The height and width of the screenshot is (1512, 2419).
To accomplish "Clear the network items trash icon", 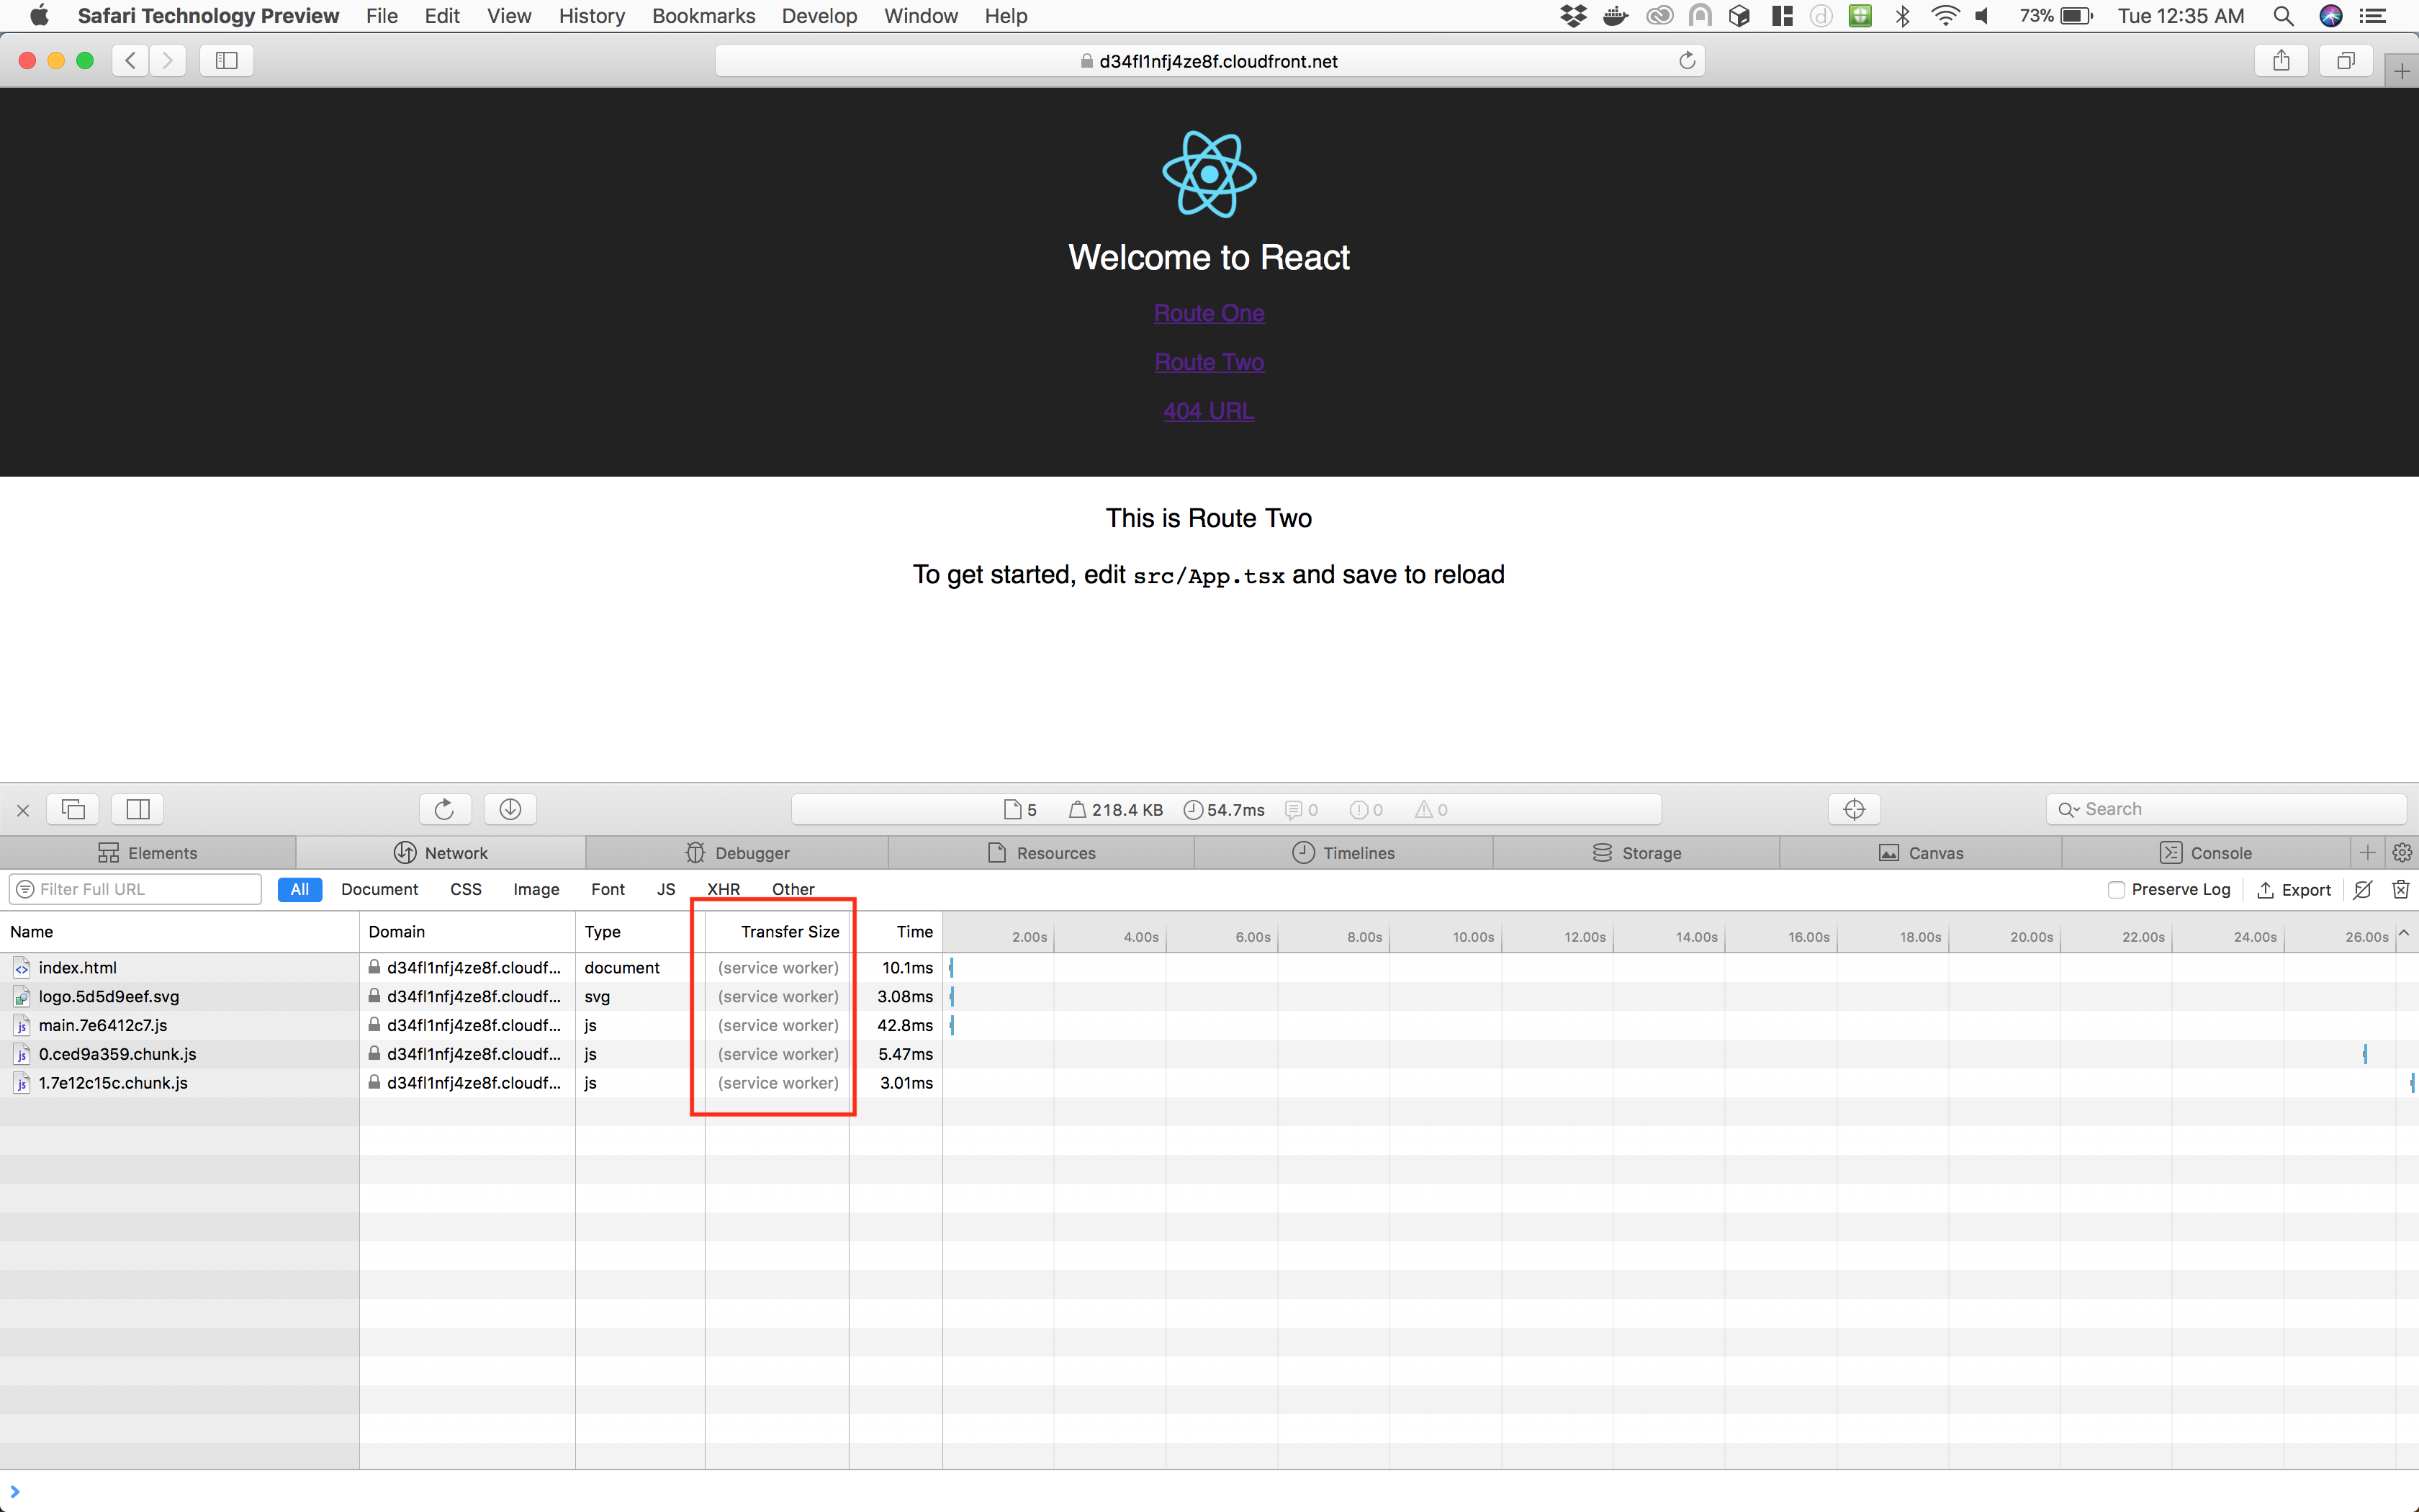I will coord(2400,889).
